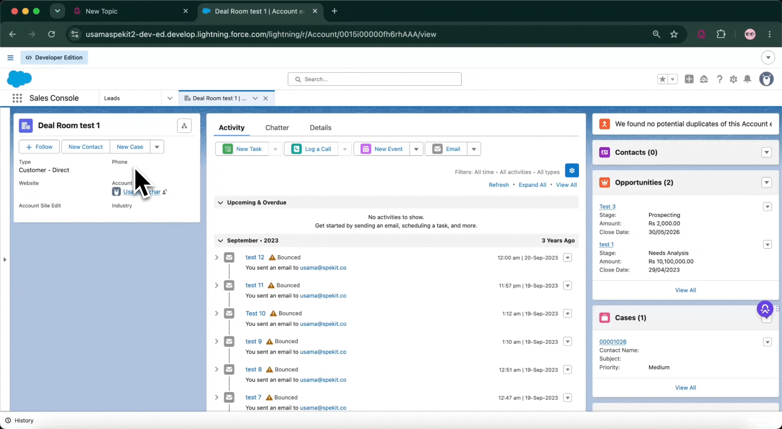Open the App Launcher grid icon
Image resolution: width=782 pixels, height=429 pixels.
click(x=17, y=98)
